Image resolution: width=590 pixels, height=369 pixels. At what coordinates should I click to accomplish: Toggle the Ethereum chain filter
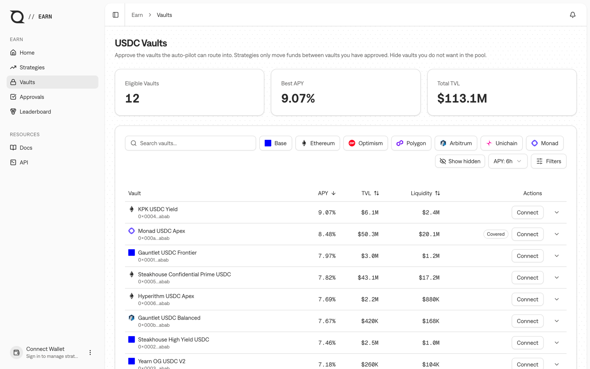[x=317, y=143]
